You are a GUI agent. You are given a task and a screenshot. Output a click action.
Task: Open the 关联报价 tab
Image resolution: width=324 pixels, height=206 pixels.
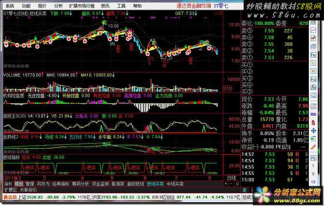tap(28, 190)
